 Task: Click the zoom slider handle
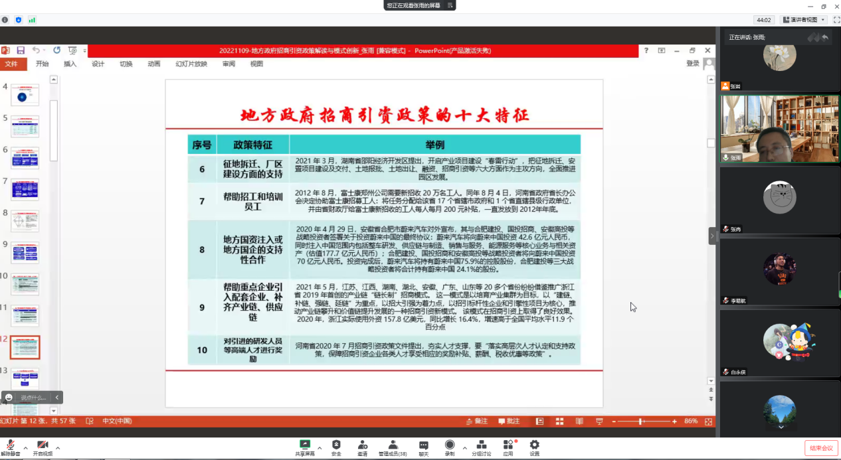point(640,422)
